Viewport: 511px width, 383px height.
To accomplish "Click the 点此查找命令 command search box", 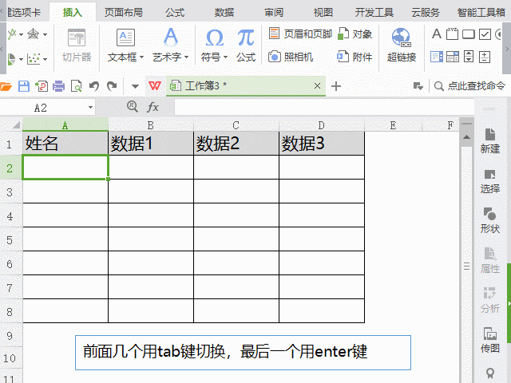I will [470, 86].
